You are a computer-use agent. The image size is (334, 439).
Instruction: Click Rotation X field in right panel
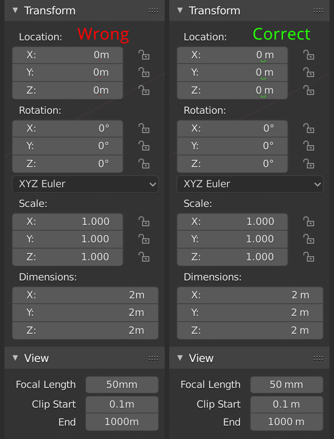pos(232,129)
